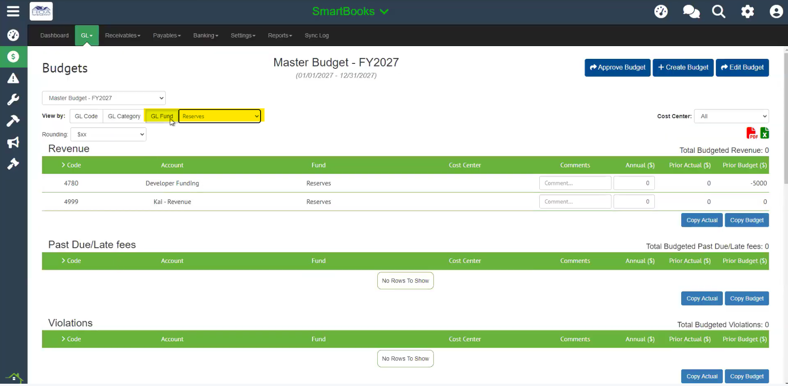Open the Reserves fund dropdown
The height and width of the screenshot is (386, 788).
(x=219, y=116)
